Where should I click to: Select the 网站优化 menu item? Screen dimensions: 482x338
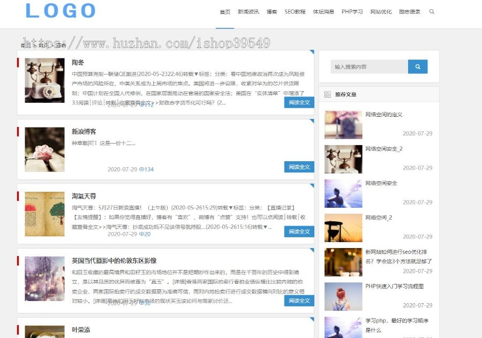click(381, 12)
